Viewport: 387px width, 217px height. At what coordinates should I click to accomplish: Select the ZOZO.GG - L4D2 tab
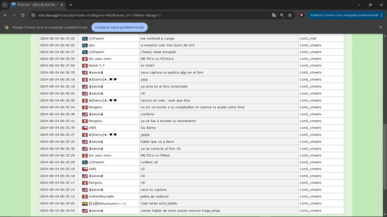35,5
